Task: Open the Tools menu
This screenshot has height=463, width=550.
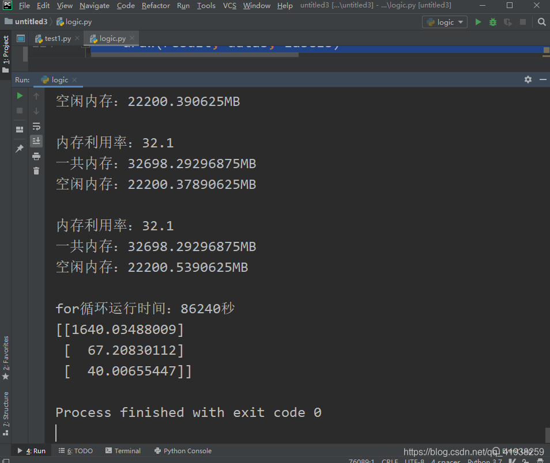Action: pyautogui.click(x=206, y=6)
